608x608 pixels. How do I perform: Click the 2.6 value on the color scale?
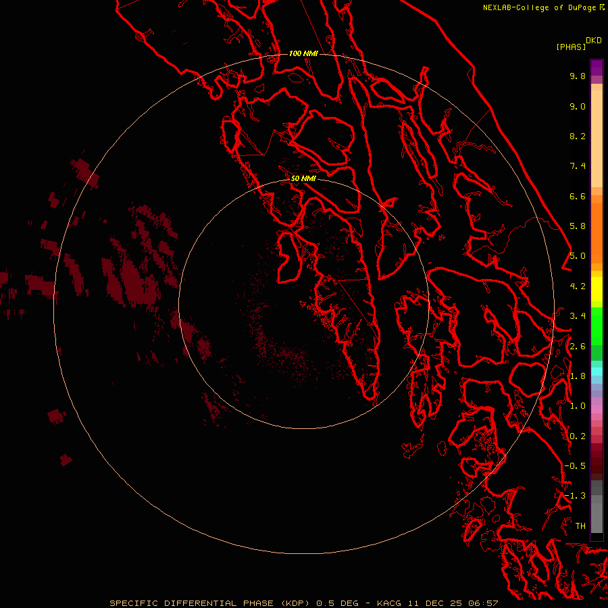click(578, 347)
